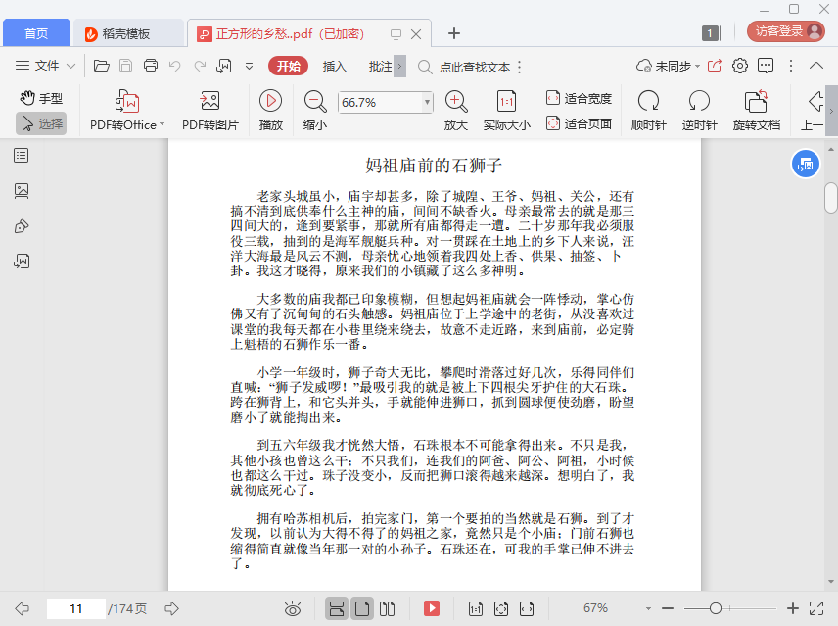
Task: Click the page number field 11
Action: coord(76,608)
